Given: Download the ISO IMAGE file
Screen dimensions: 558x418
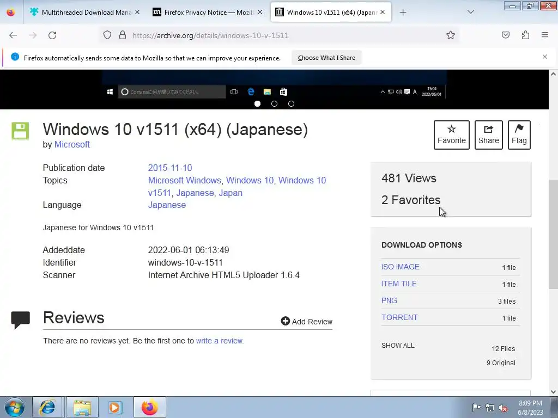Looking at the screenshot, I should pos(401,267).
